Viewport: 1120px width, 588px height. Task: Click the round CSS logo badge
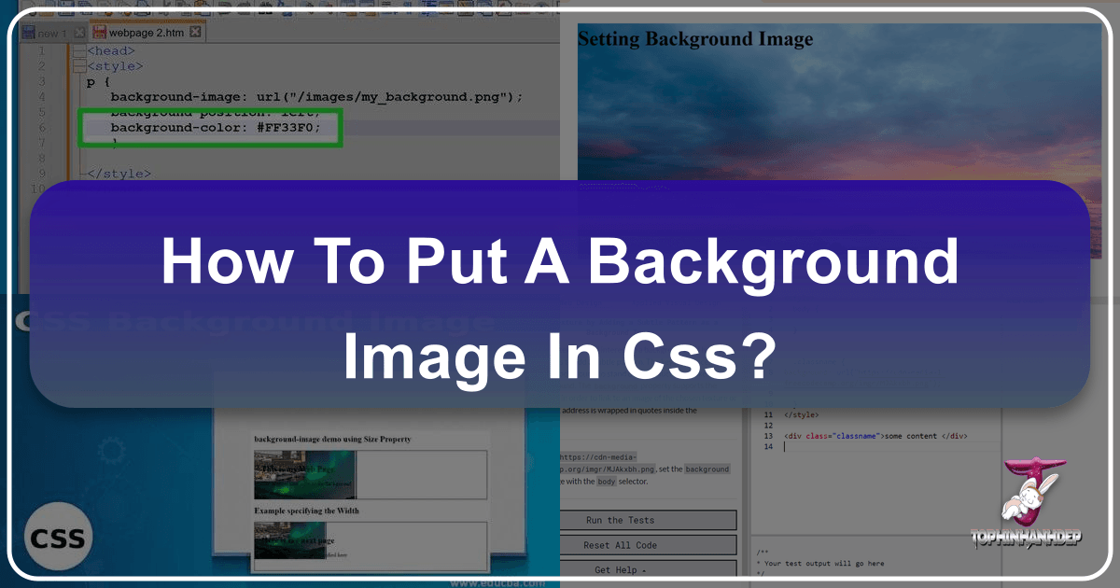pos(58,538)
